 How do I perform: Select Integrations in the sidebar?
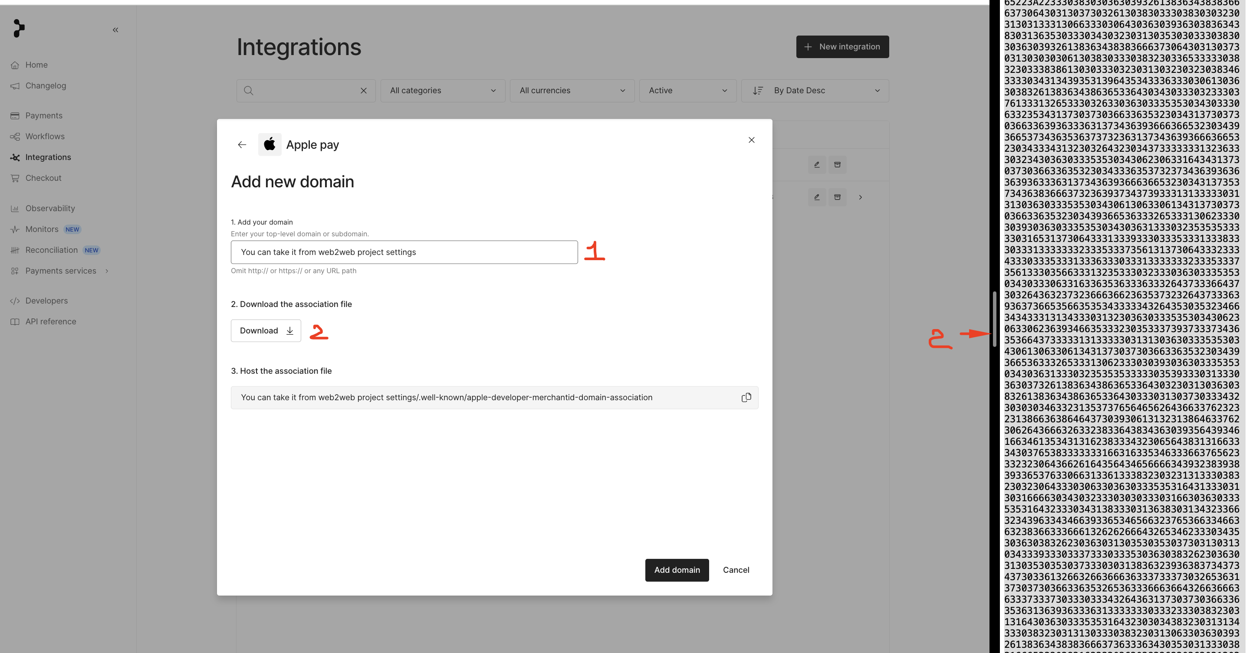tap(48, 157)
